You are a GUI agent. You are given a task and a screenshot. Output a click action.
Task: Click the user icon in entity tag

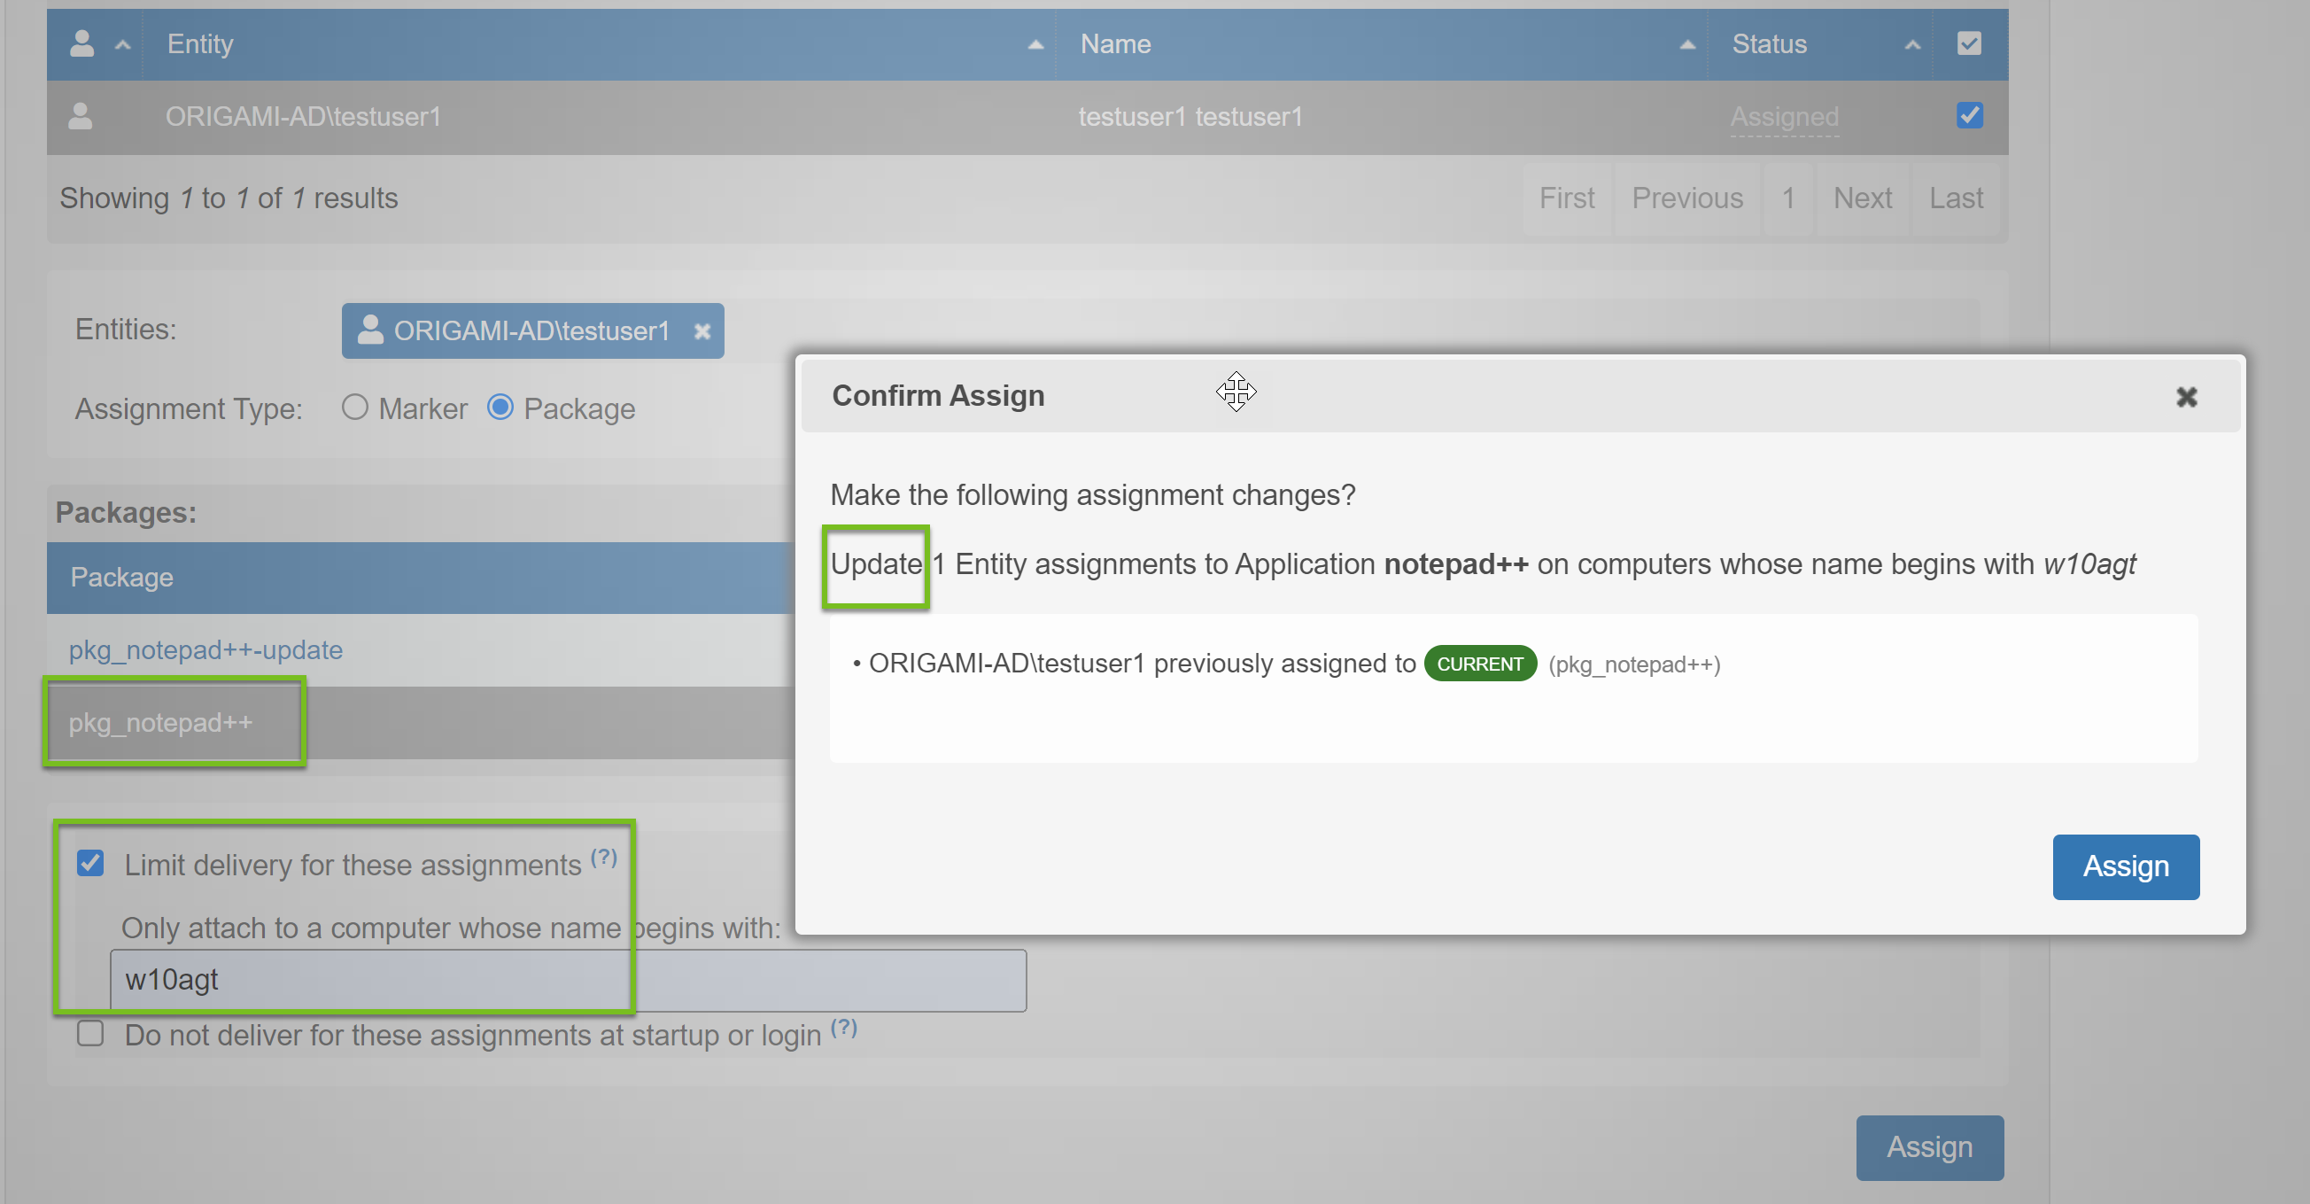point(369,330)
